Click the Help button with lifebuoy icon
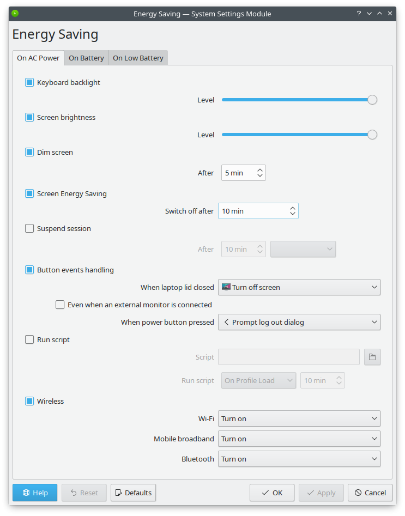Image resolution: width=405 pixels, height=516 pixels. pos(34,493)
